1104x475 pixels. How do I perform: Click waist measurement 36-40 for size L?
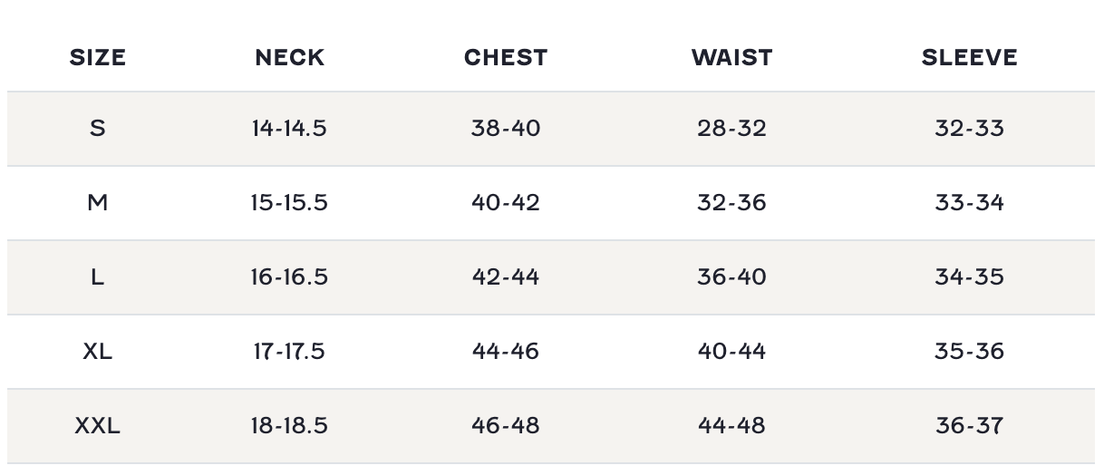[x=731, y=276]
